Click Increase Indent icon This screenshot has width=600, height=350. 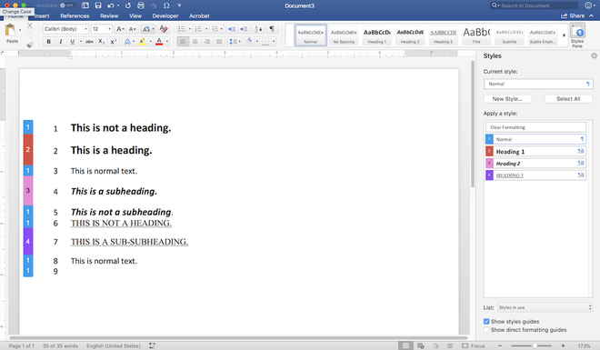[244, 29]
